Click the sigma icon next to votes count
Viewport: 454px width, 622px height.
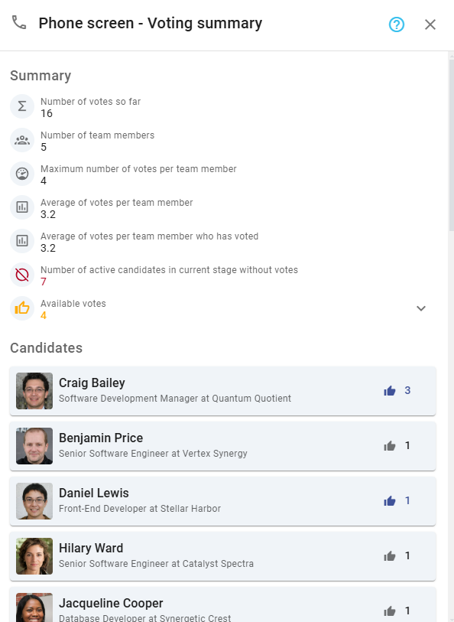21,106
